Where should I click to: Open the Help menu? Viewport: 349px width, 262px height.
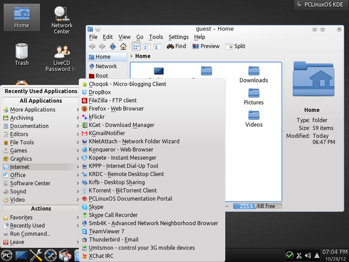click(x=200, y=37)
